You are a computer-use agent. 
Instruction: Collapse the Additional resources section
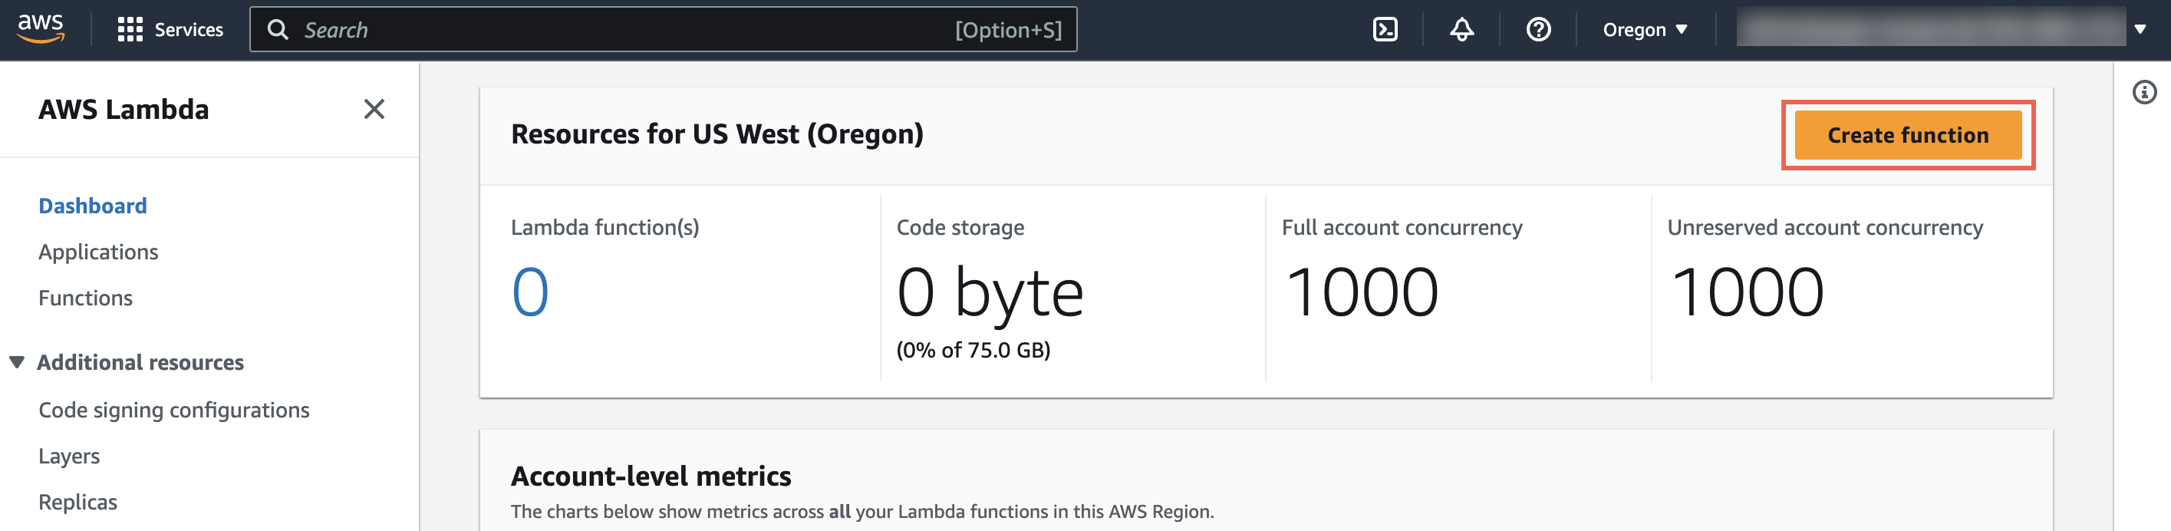(17, 362)
